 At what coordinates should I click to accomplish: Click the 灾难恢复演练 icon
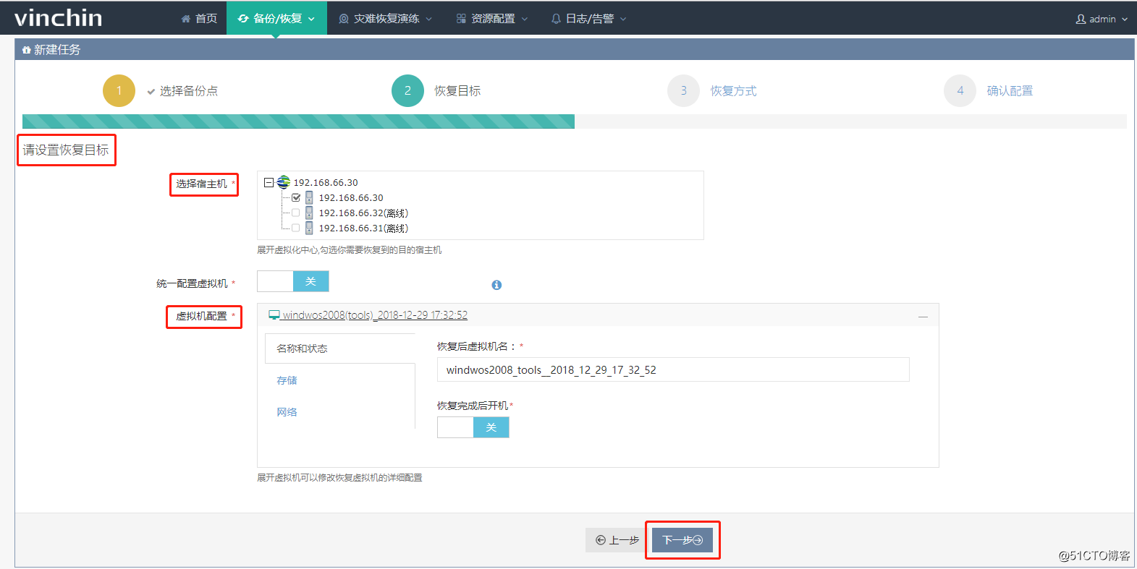(x=344, y=19)
